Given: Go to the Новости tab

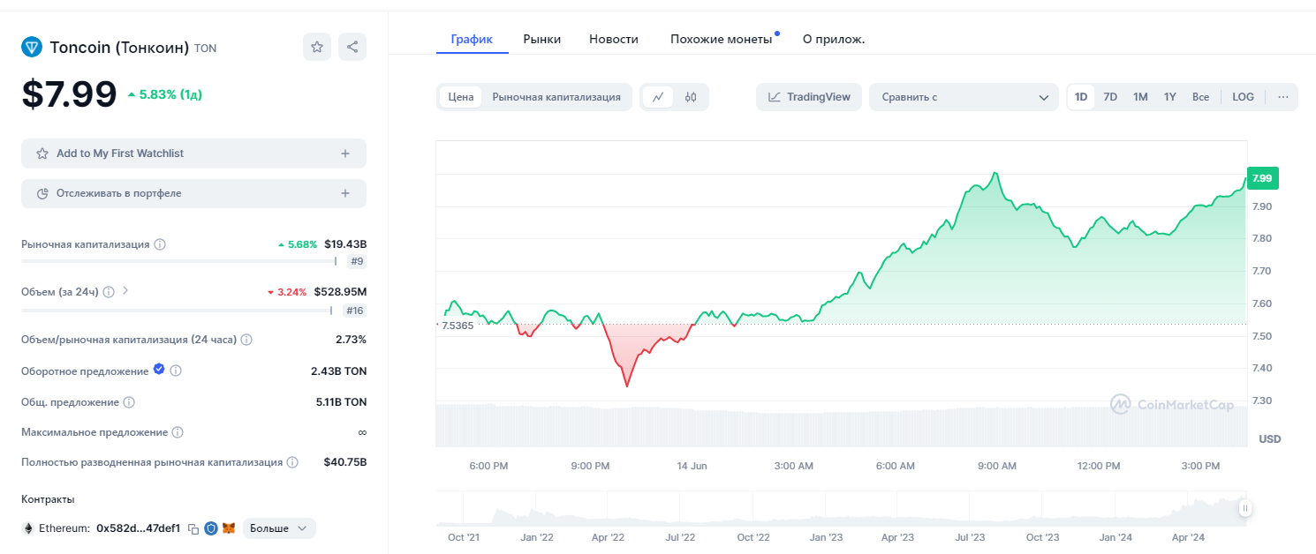Looking at the screenshot, I should (x=613, y=39).
